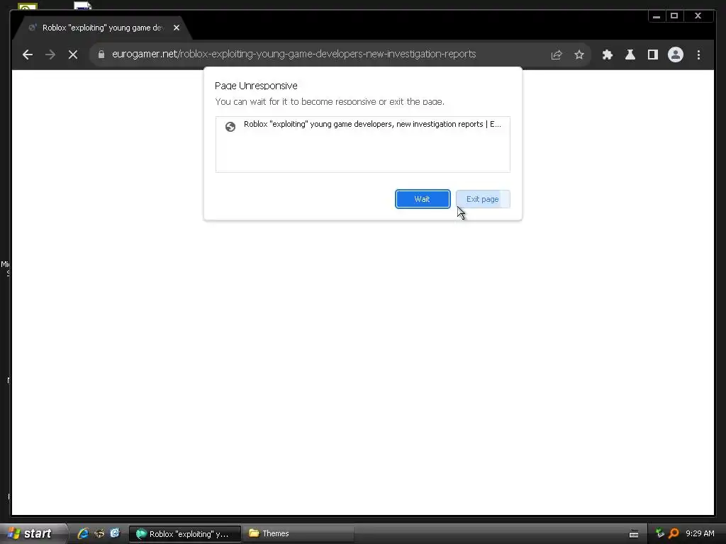Go back using the browser back arrow
The width and height of the screenshot is (726, 544).
coord(28,55)
